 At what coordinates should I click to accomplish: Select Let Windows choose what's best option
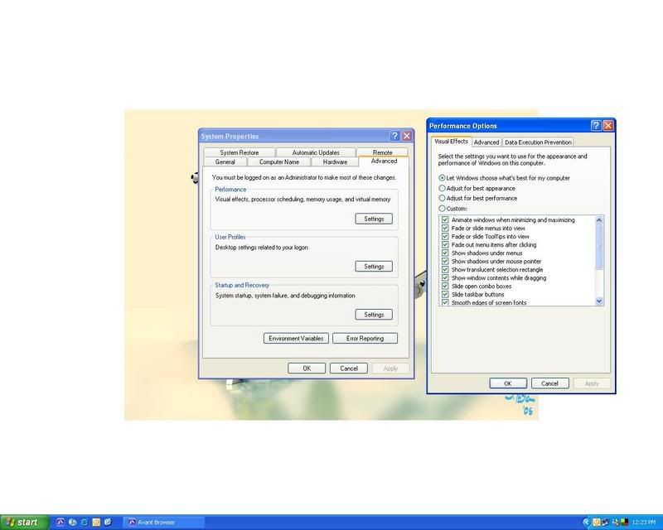[442, 178]
